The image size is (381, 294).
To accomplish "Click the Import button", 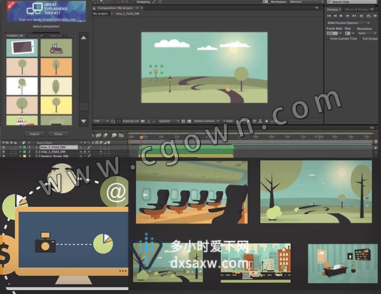I will tap(34, 134).
